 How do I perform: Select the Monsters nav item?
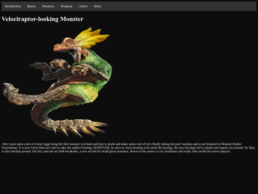pos(48,6)
